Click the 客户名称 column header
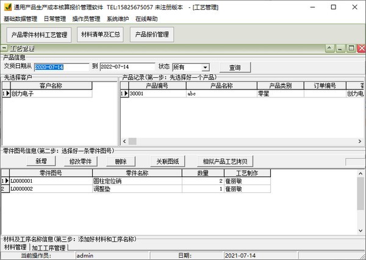The image size is (366, 260). click(x=51, y=86)
